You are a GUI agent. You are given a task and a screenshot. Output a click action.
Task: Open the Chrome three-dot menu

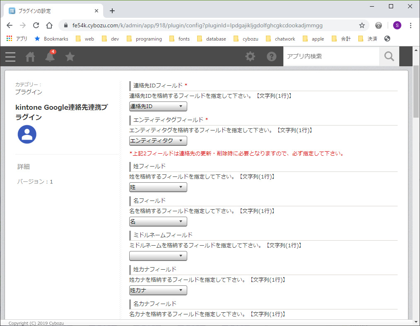coord(410,25)
